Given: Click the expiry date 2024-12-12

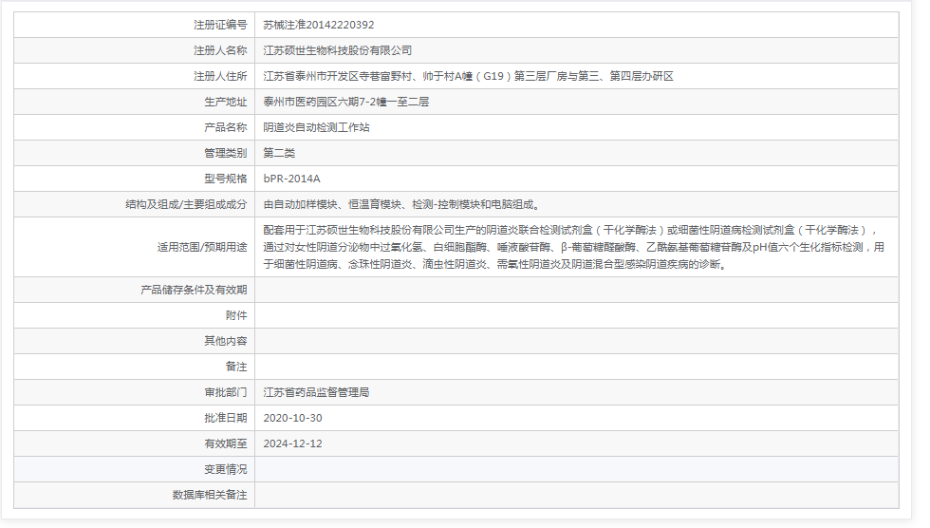Looking at the screenshot, I should 292,443.
